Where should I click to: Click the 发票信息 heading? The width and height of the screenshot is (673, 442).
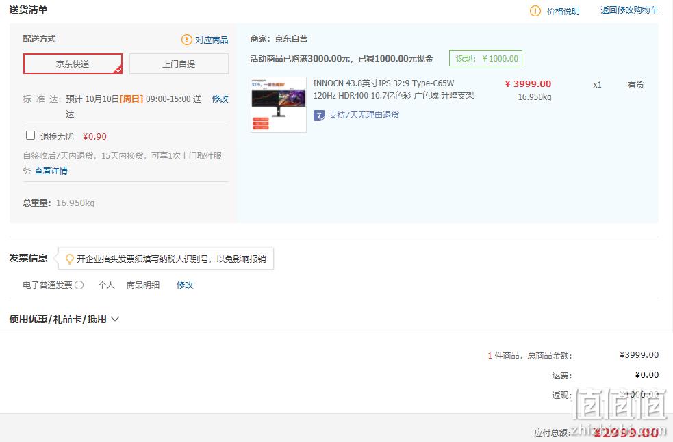click(28, 258)
